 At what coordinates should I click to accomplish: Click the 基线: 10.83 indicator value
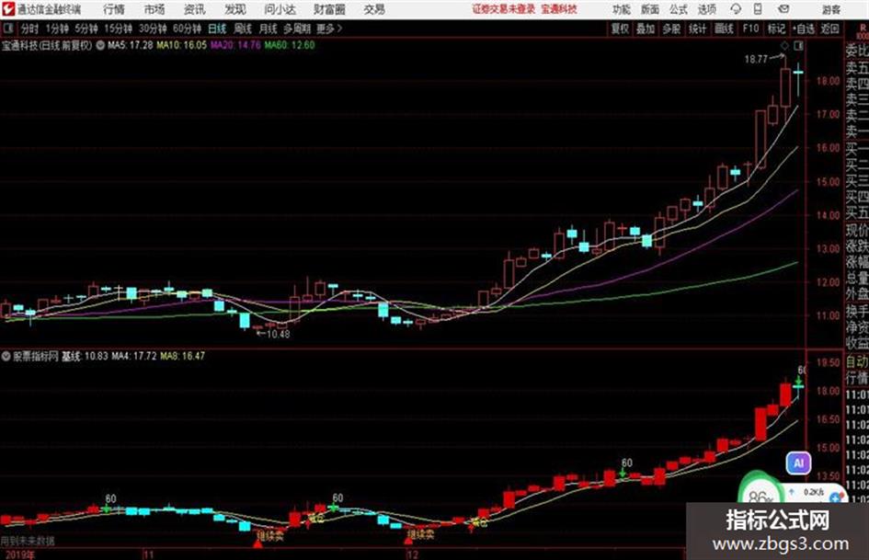pos(85,356)
